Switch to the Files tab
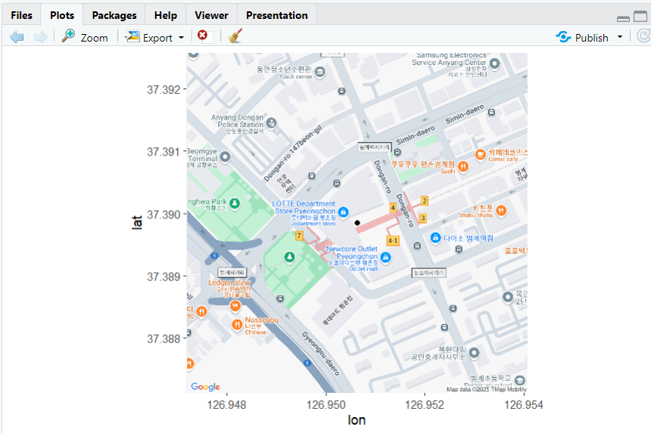Screen dimensions: 651x433 (21, 15)
